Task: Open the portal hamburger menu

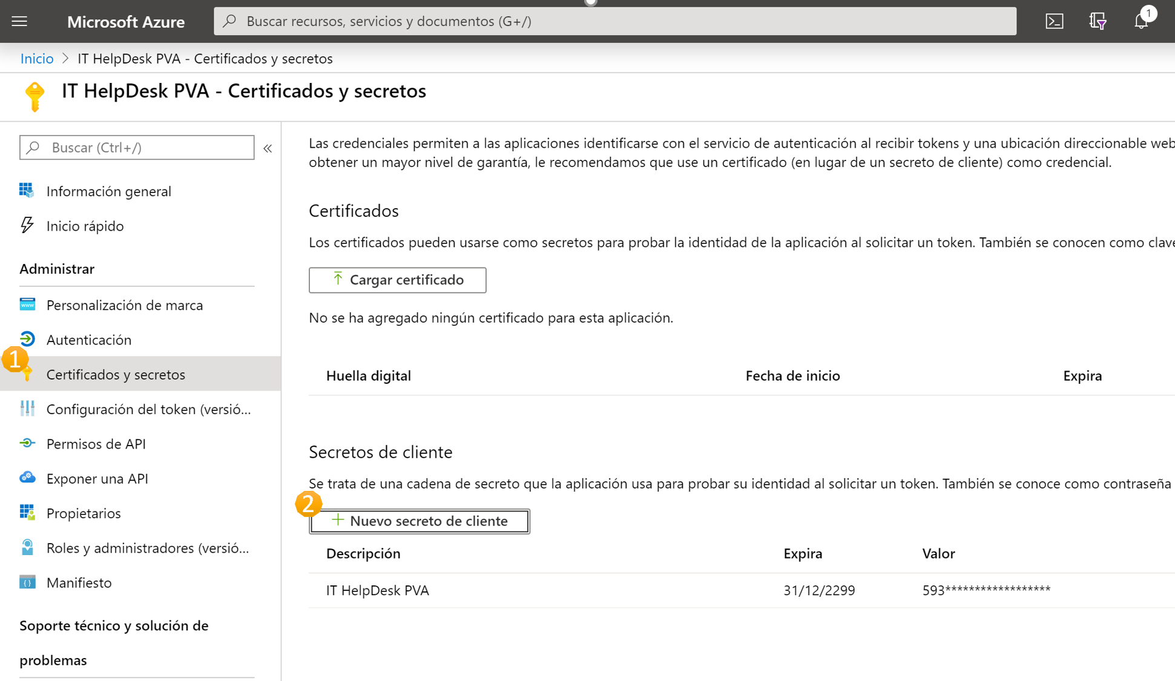Action: 19,21
